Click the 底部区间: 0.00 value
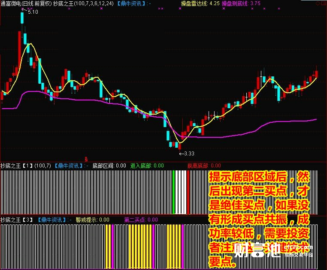Screen dimensions: 327x270 point(109,166)
